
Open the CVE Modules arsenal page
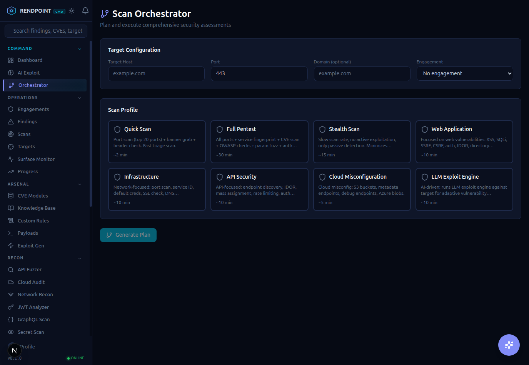[x=33, y=195]
